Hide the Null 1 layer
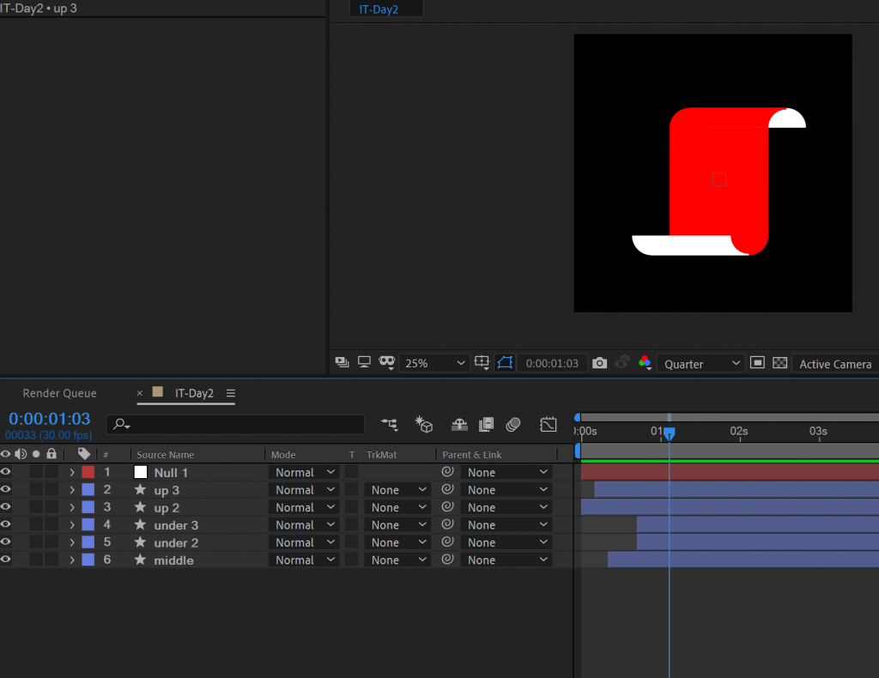The width and height of the screenshot is (879, 678). (x=6, y=472)
